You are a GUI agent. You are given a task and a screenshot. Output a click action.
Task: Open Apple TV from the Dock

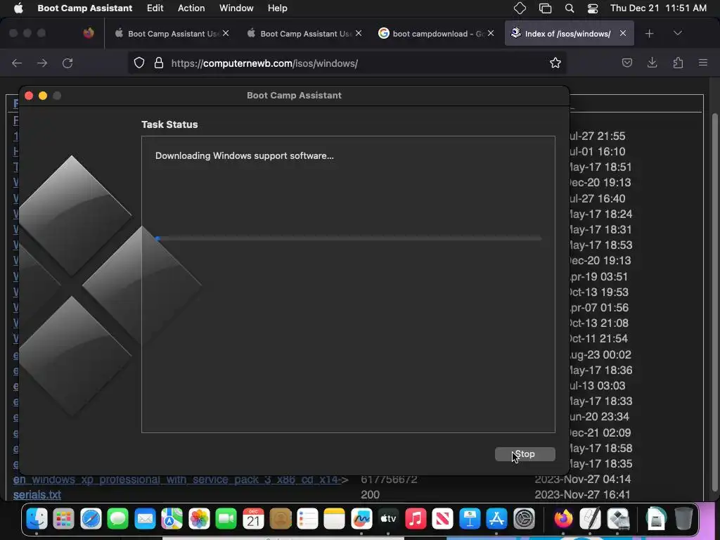[x=388, y=520]
